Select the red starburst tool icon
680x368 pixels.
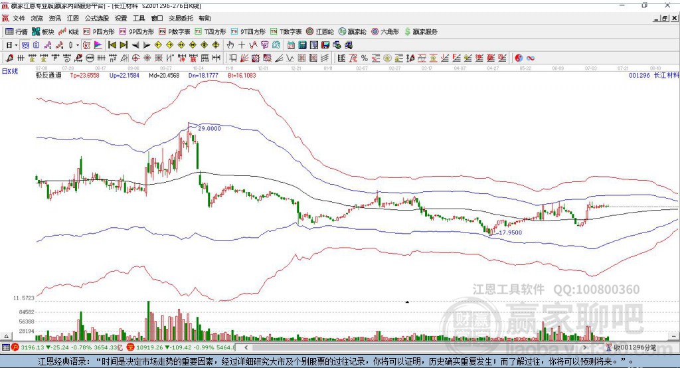(x=147, y=58)
